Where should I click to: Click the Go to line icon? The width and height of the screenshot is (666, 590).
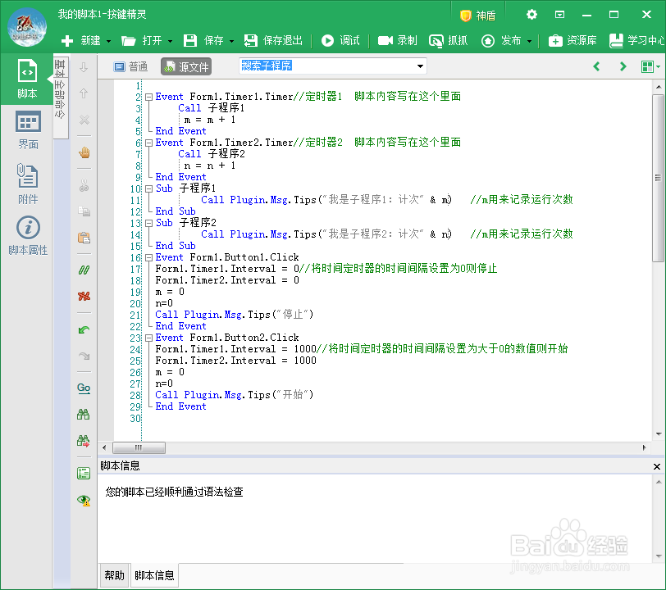coord(84,388)
